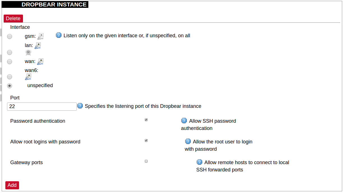Select the gsm interface radio button
Screen dimensions: 343x193
click(10, 36)
